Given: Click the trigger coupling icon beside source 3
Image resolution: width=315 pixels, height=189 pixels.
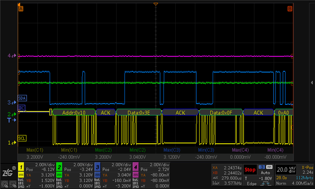Looking at the screenshot, I should point(269,167).
